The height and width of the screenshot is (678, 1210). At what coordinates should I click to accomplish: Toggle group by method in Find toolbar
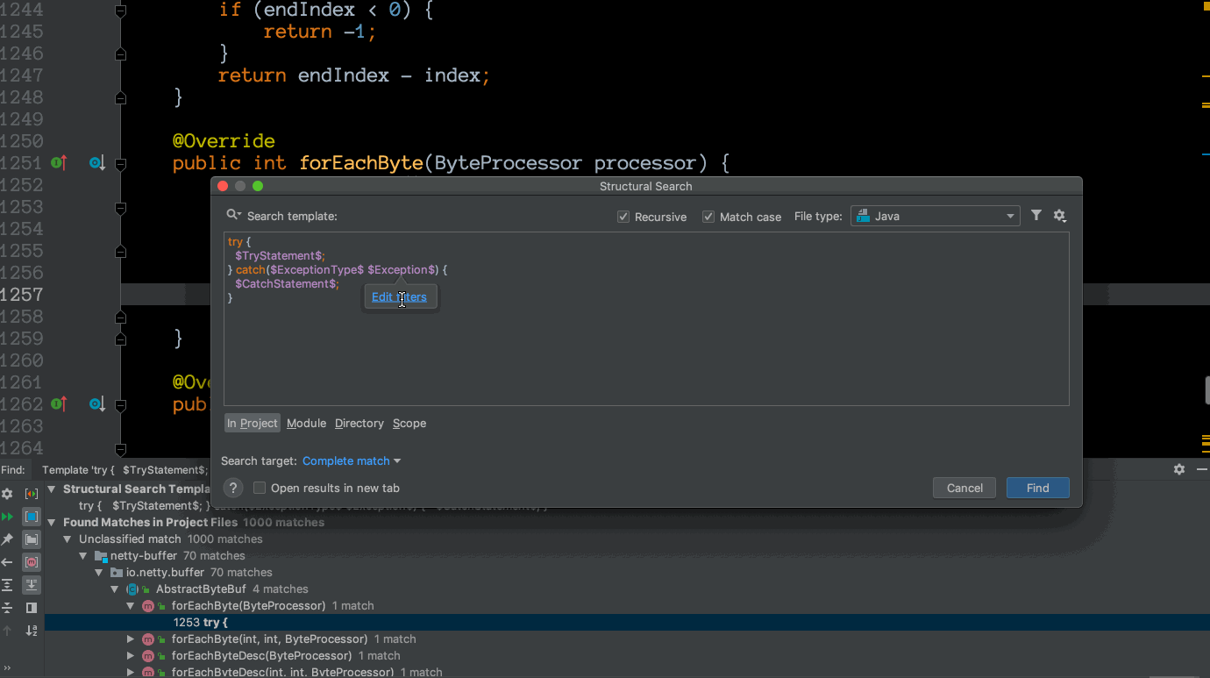click(x=32, y=562)
